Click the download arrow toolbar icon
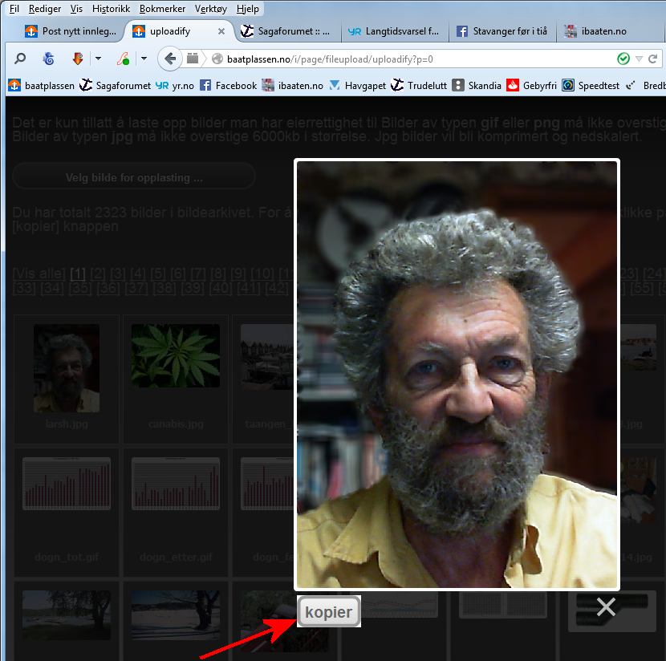666x661 pixels. 78,59
